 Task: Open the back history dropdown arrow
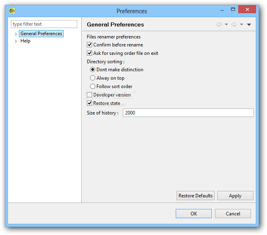coord(226,24)
